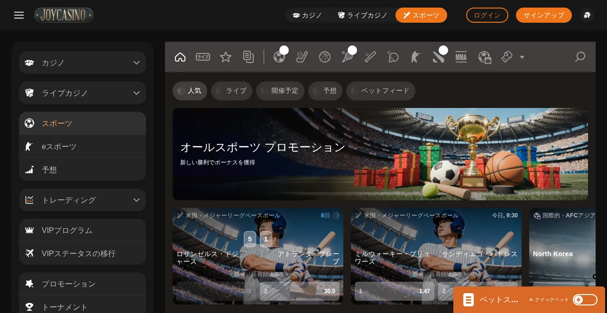
Task: Open the ミルウォーキー・ブリュワーズ match card
Action: 436,256
